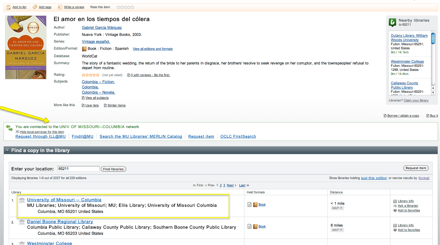This screenshot has height=245, width=440.
Task: Rate this item three stars
Action: 125,7
